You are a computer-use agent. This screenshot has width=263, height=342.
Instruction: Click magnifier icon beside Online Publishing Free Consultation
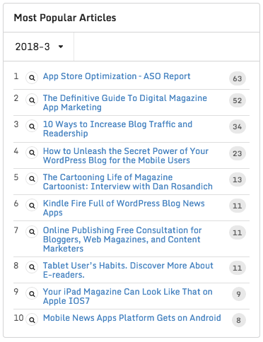(32, 232)
